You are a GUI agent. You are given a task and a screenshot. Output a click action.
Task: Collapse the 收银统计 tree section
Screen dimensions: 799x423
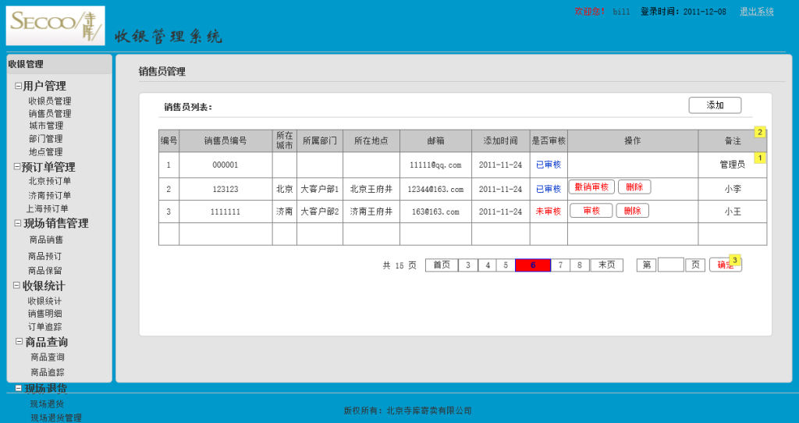point(16,286)
